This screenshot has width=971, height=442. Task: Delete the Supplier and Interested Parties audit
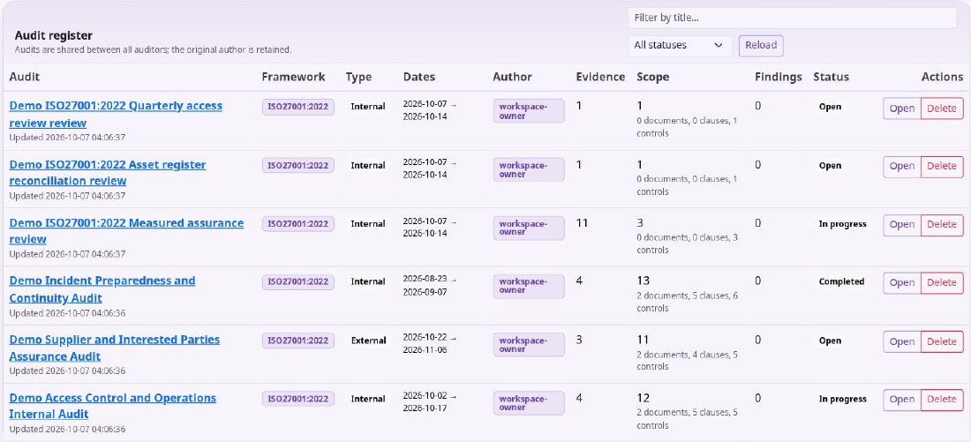(942, 341)
